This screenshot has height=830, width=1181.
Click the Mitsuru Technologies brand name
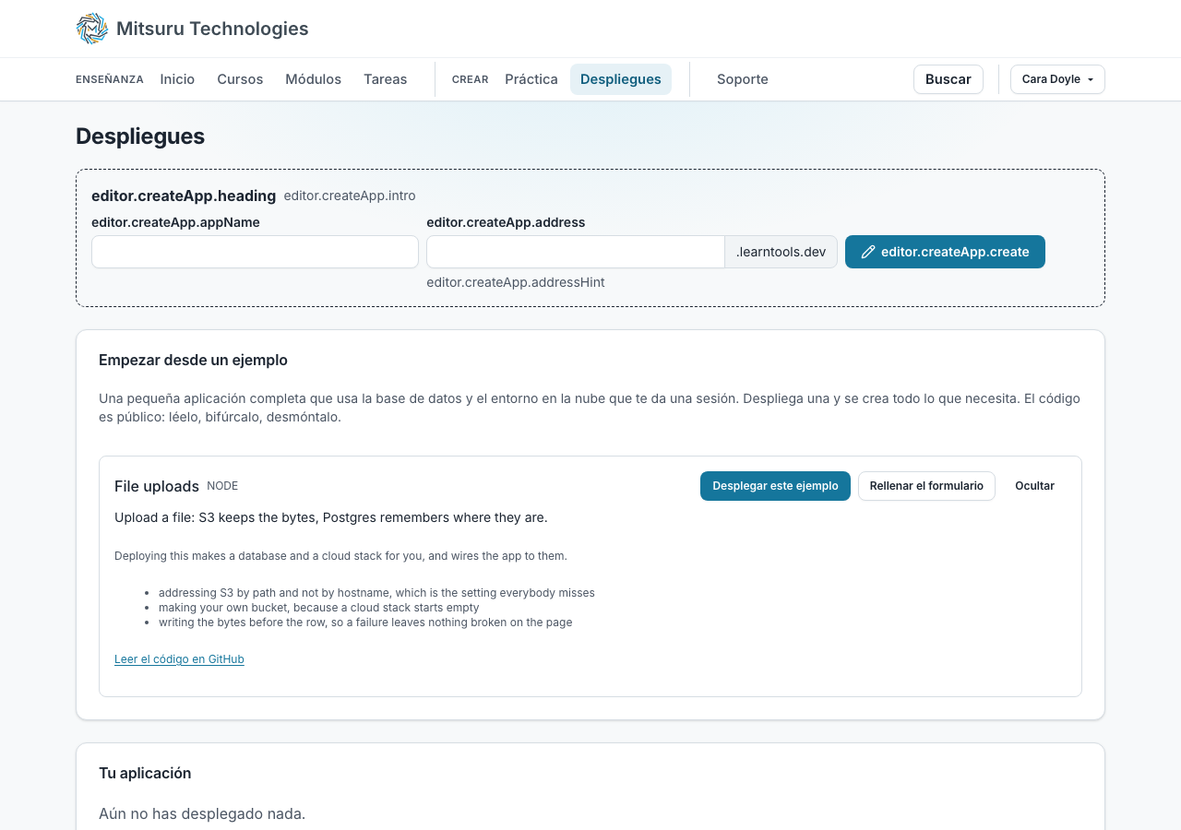point(212,29)
